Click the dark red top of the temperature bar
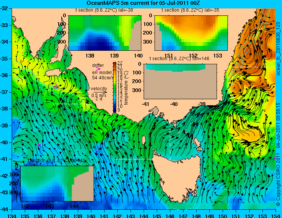The height and width of the screenshot is (218, 282). click(x=115, y=64)
